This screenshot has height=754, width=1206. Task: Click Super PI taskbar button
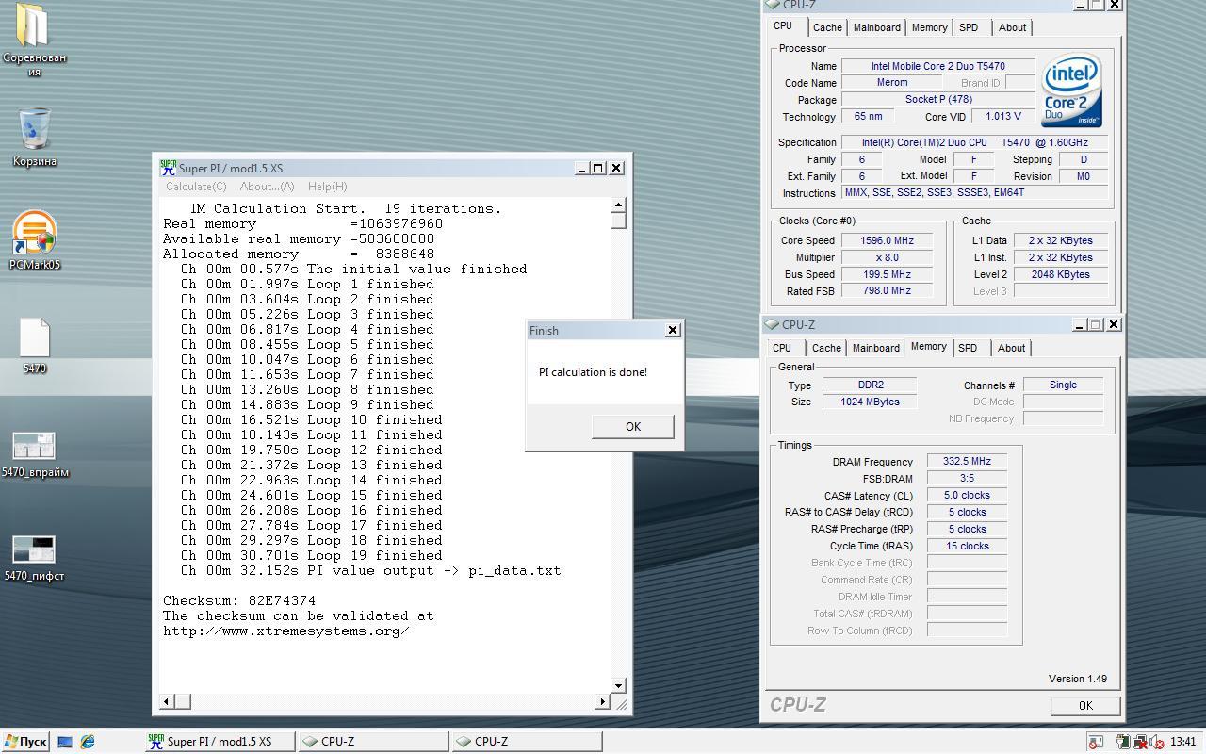[219, 742]
